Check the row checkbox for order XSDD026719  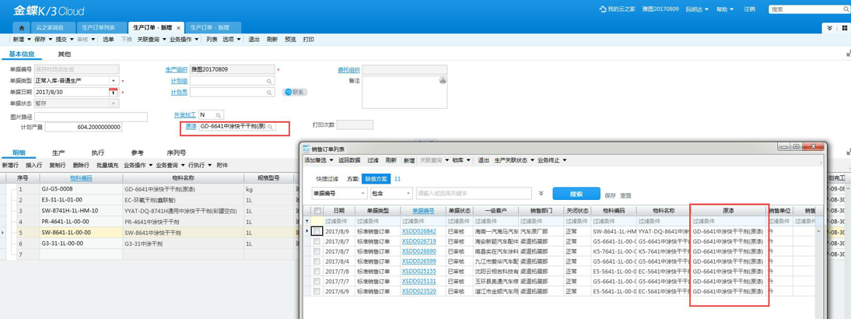pyautogui.click(x=317, y=241)
